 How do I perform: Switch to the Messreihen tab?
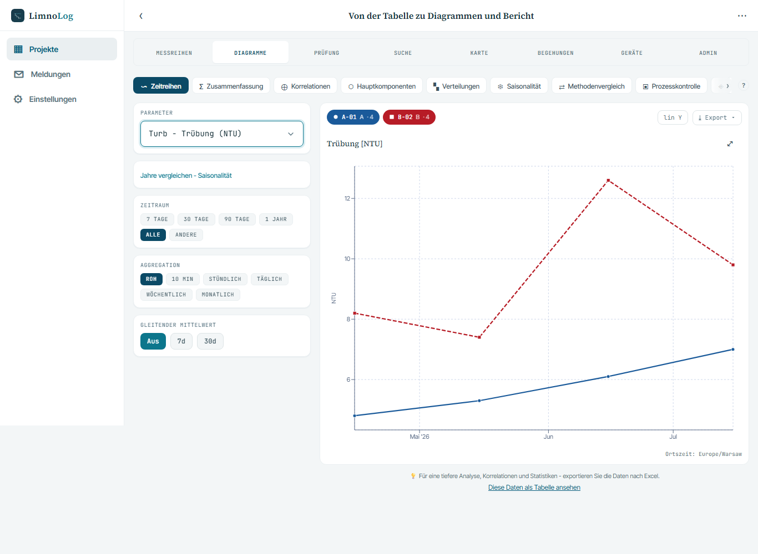click(174, 53)
